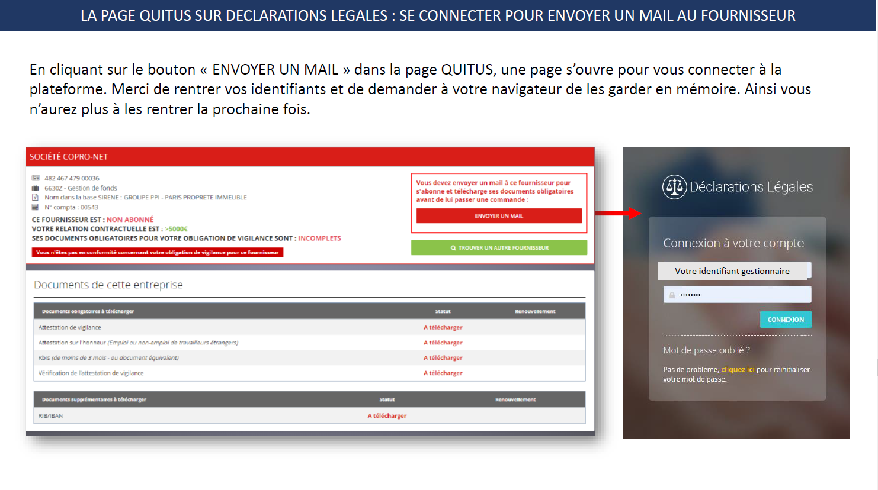Click the '6630Z - Gestion de fonds' line
This screenshot has height=490, width=878.
(x=81, y=188)
